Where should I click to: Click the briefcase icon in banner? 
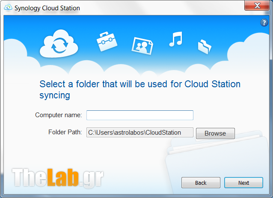click(107, 41)
